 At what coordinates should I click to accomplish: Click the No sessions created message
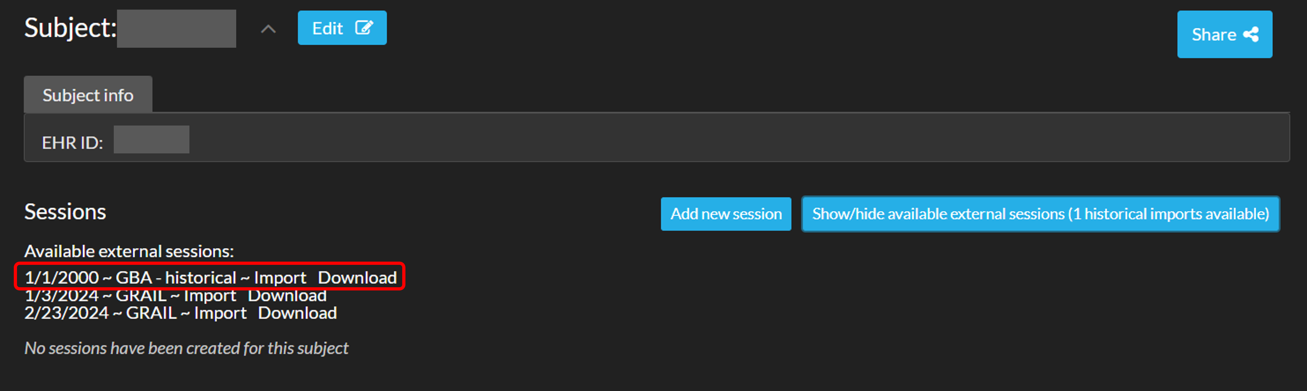point(186,348)
